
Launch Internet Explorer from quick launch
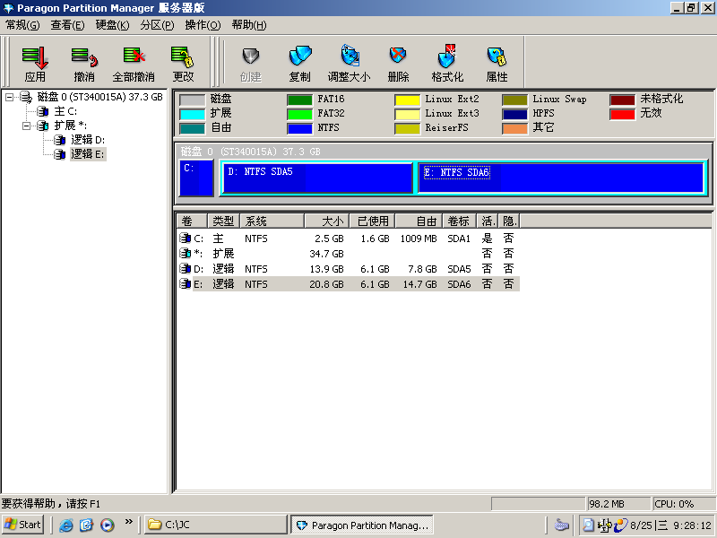pyautogui.click(x=66, y=525)
